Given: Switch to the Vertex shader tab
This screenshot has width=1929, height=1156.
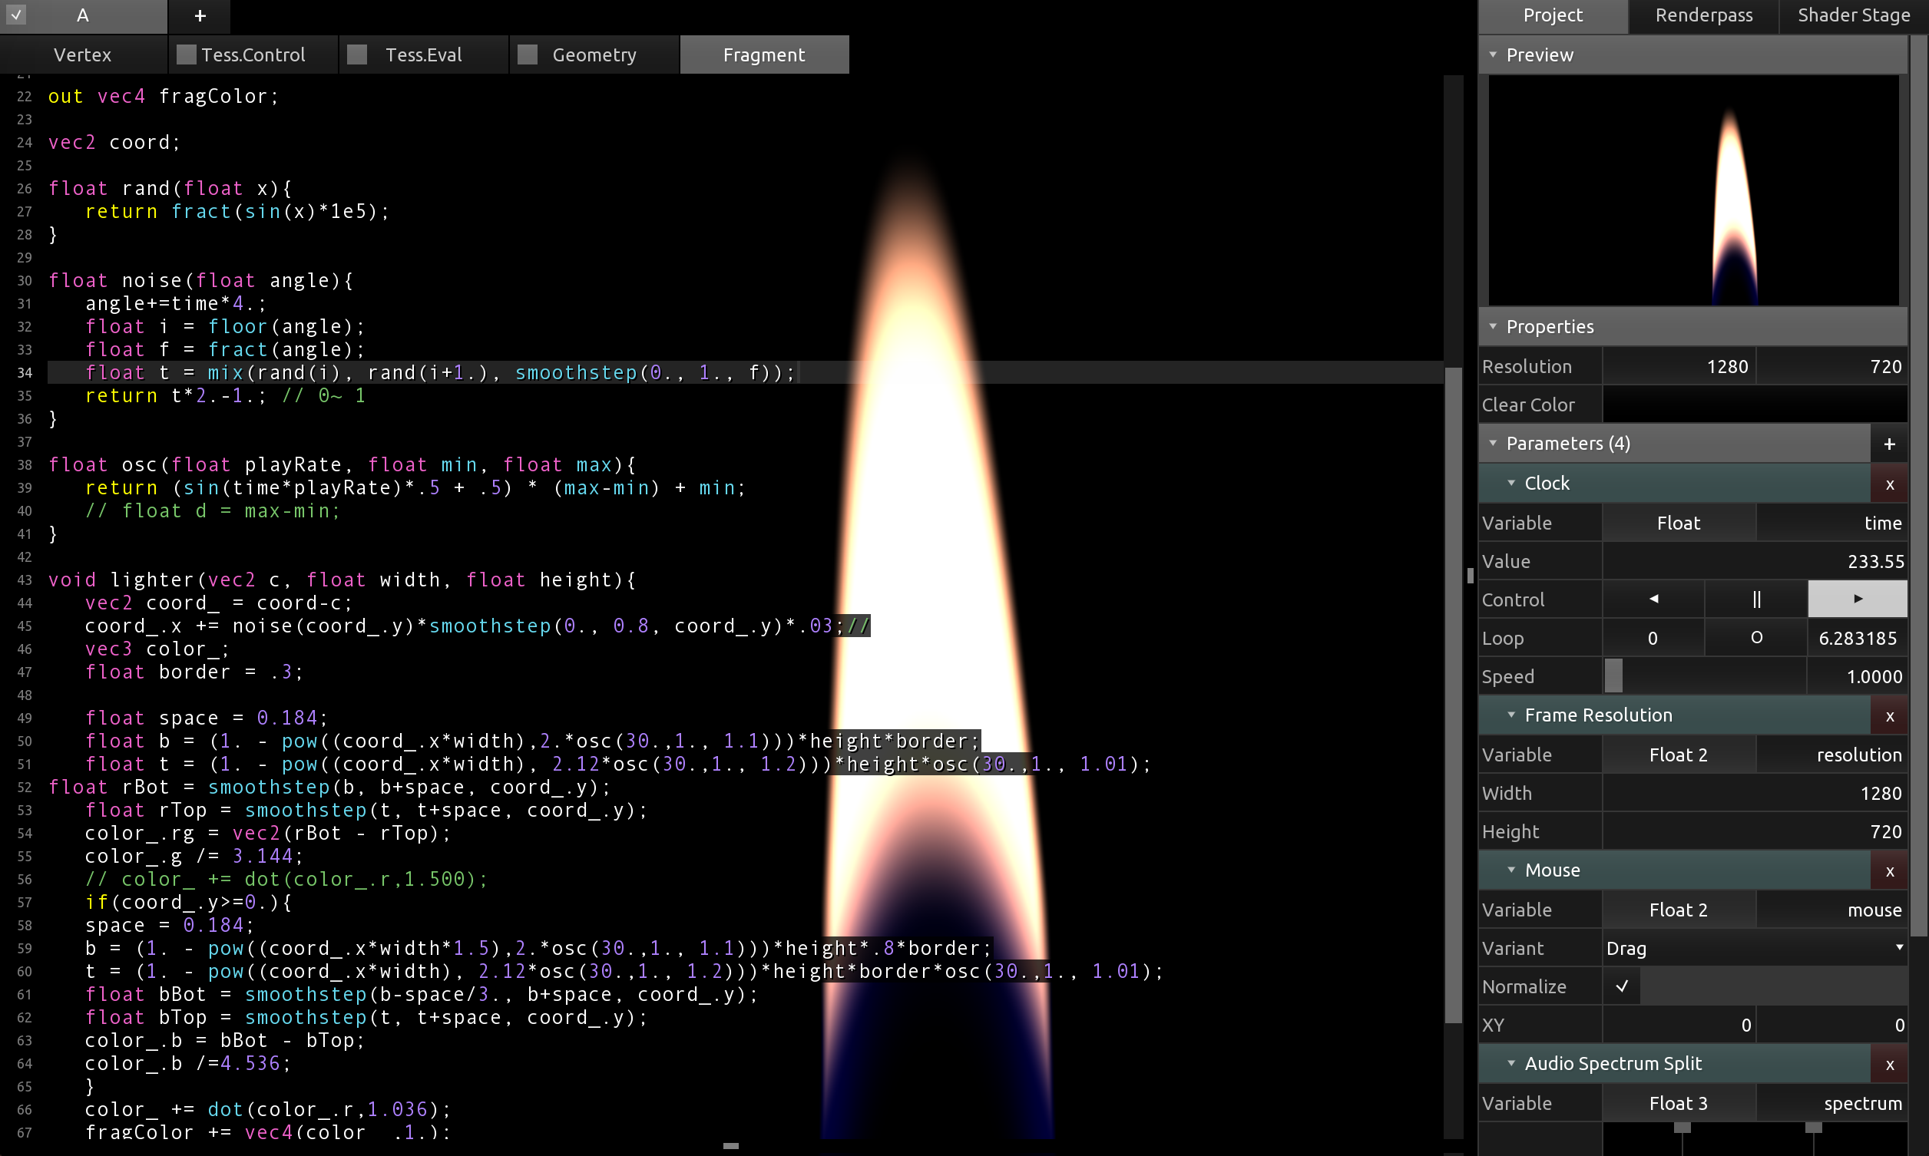Looking at the screenshot, I should (x=83, y=54).
